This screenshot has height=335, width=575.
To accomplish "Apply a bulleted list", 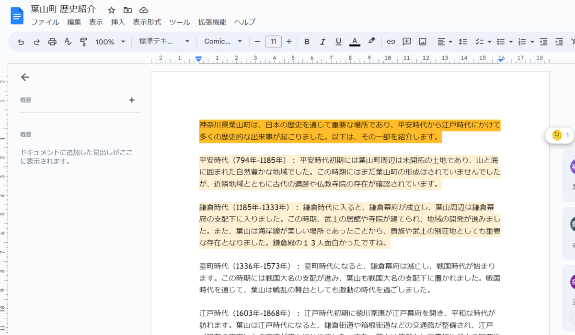I will coord(501,42).
